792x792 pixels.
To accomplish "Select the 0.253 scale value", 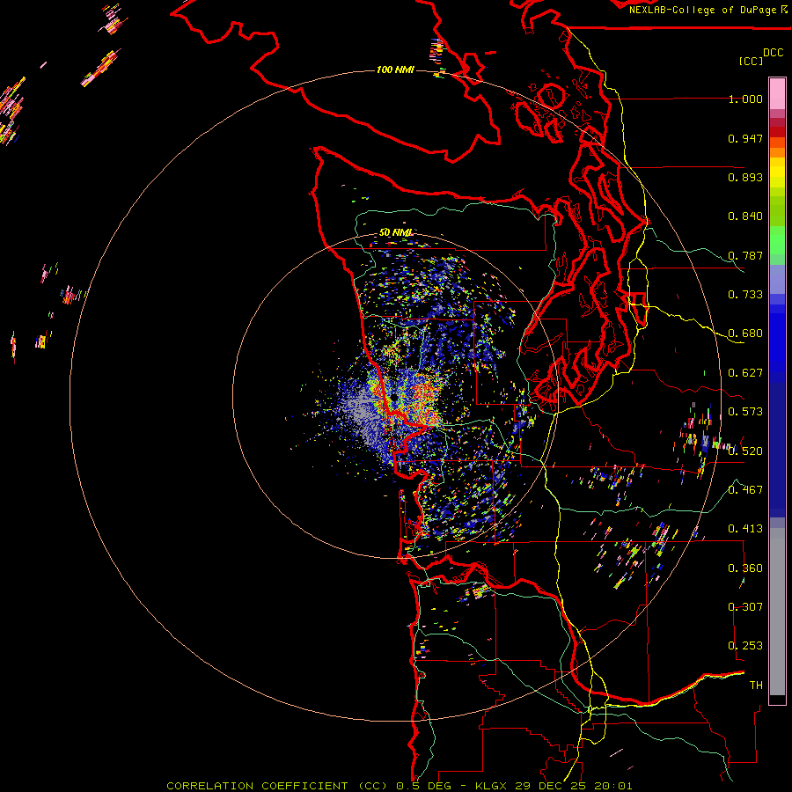I will [x=745, y=646].
